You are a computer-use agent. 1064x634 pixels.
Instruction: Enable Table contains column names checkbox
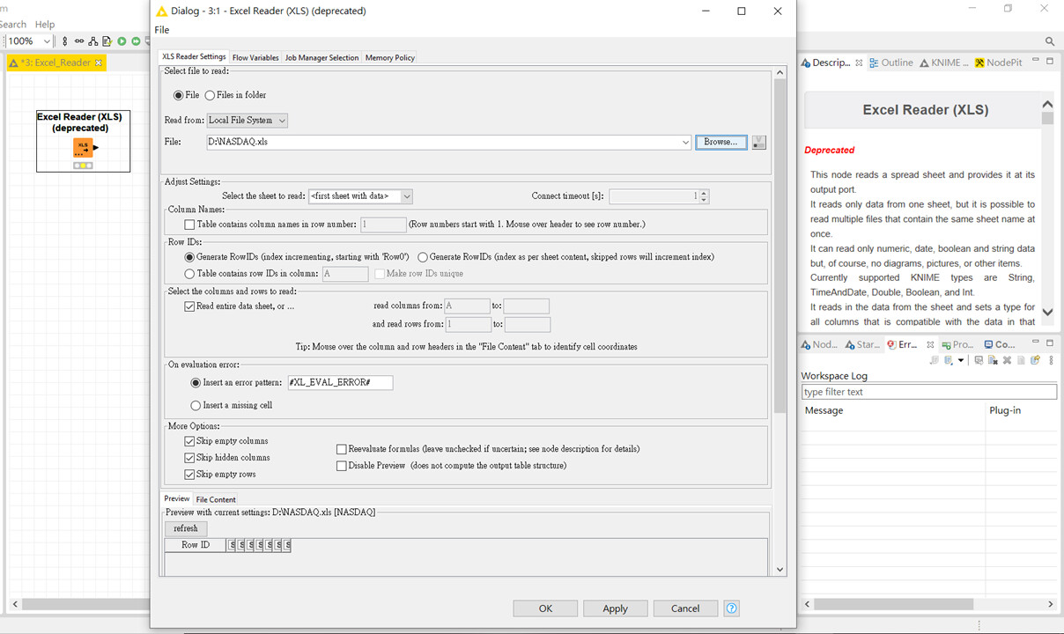(189, 225)
